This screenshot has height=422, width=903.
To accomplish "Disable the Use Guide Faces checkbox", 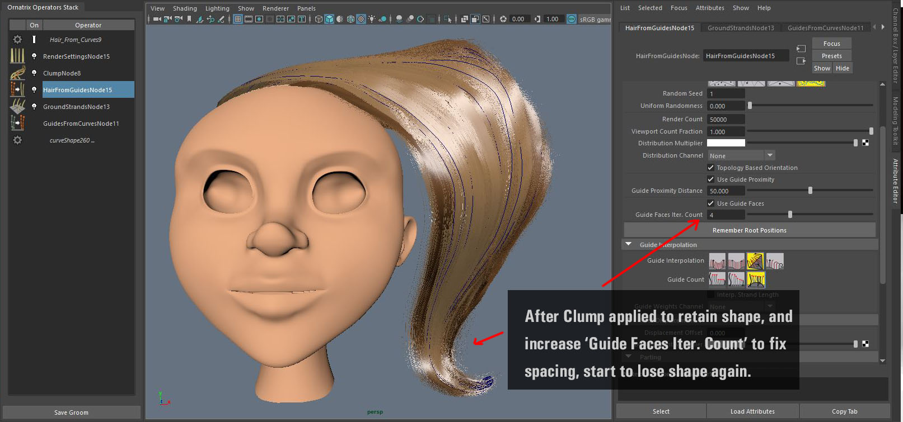I will click(711, 203).
